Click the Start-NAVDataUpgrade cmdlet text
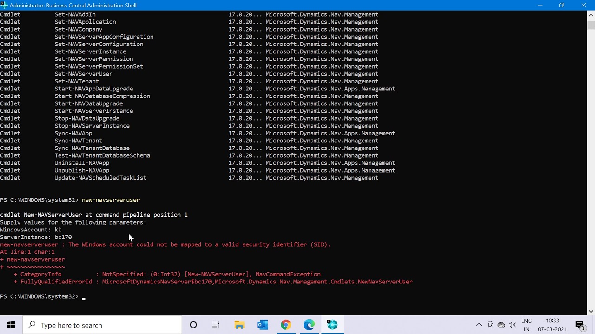This screenshot has height=334, width=595. (x=88, y=103)
